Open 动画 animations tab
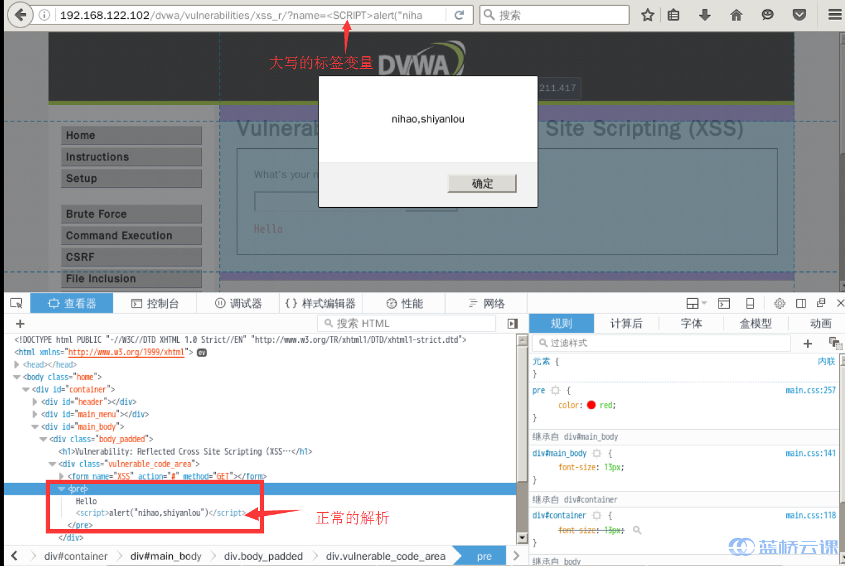Viewport: 845px width, 566px height. click(x=820, y=323)
